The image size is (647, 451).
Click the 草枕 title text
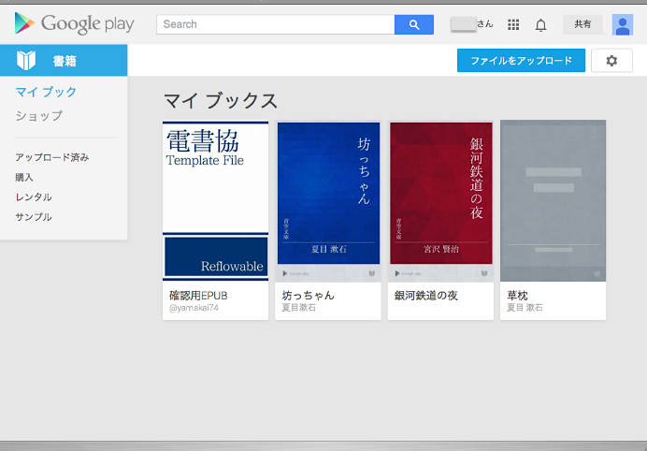517,296
